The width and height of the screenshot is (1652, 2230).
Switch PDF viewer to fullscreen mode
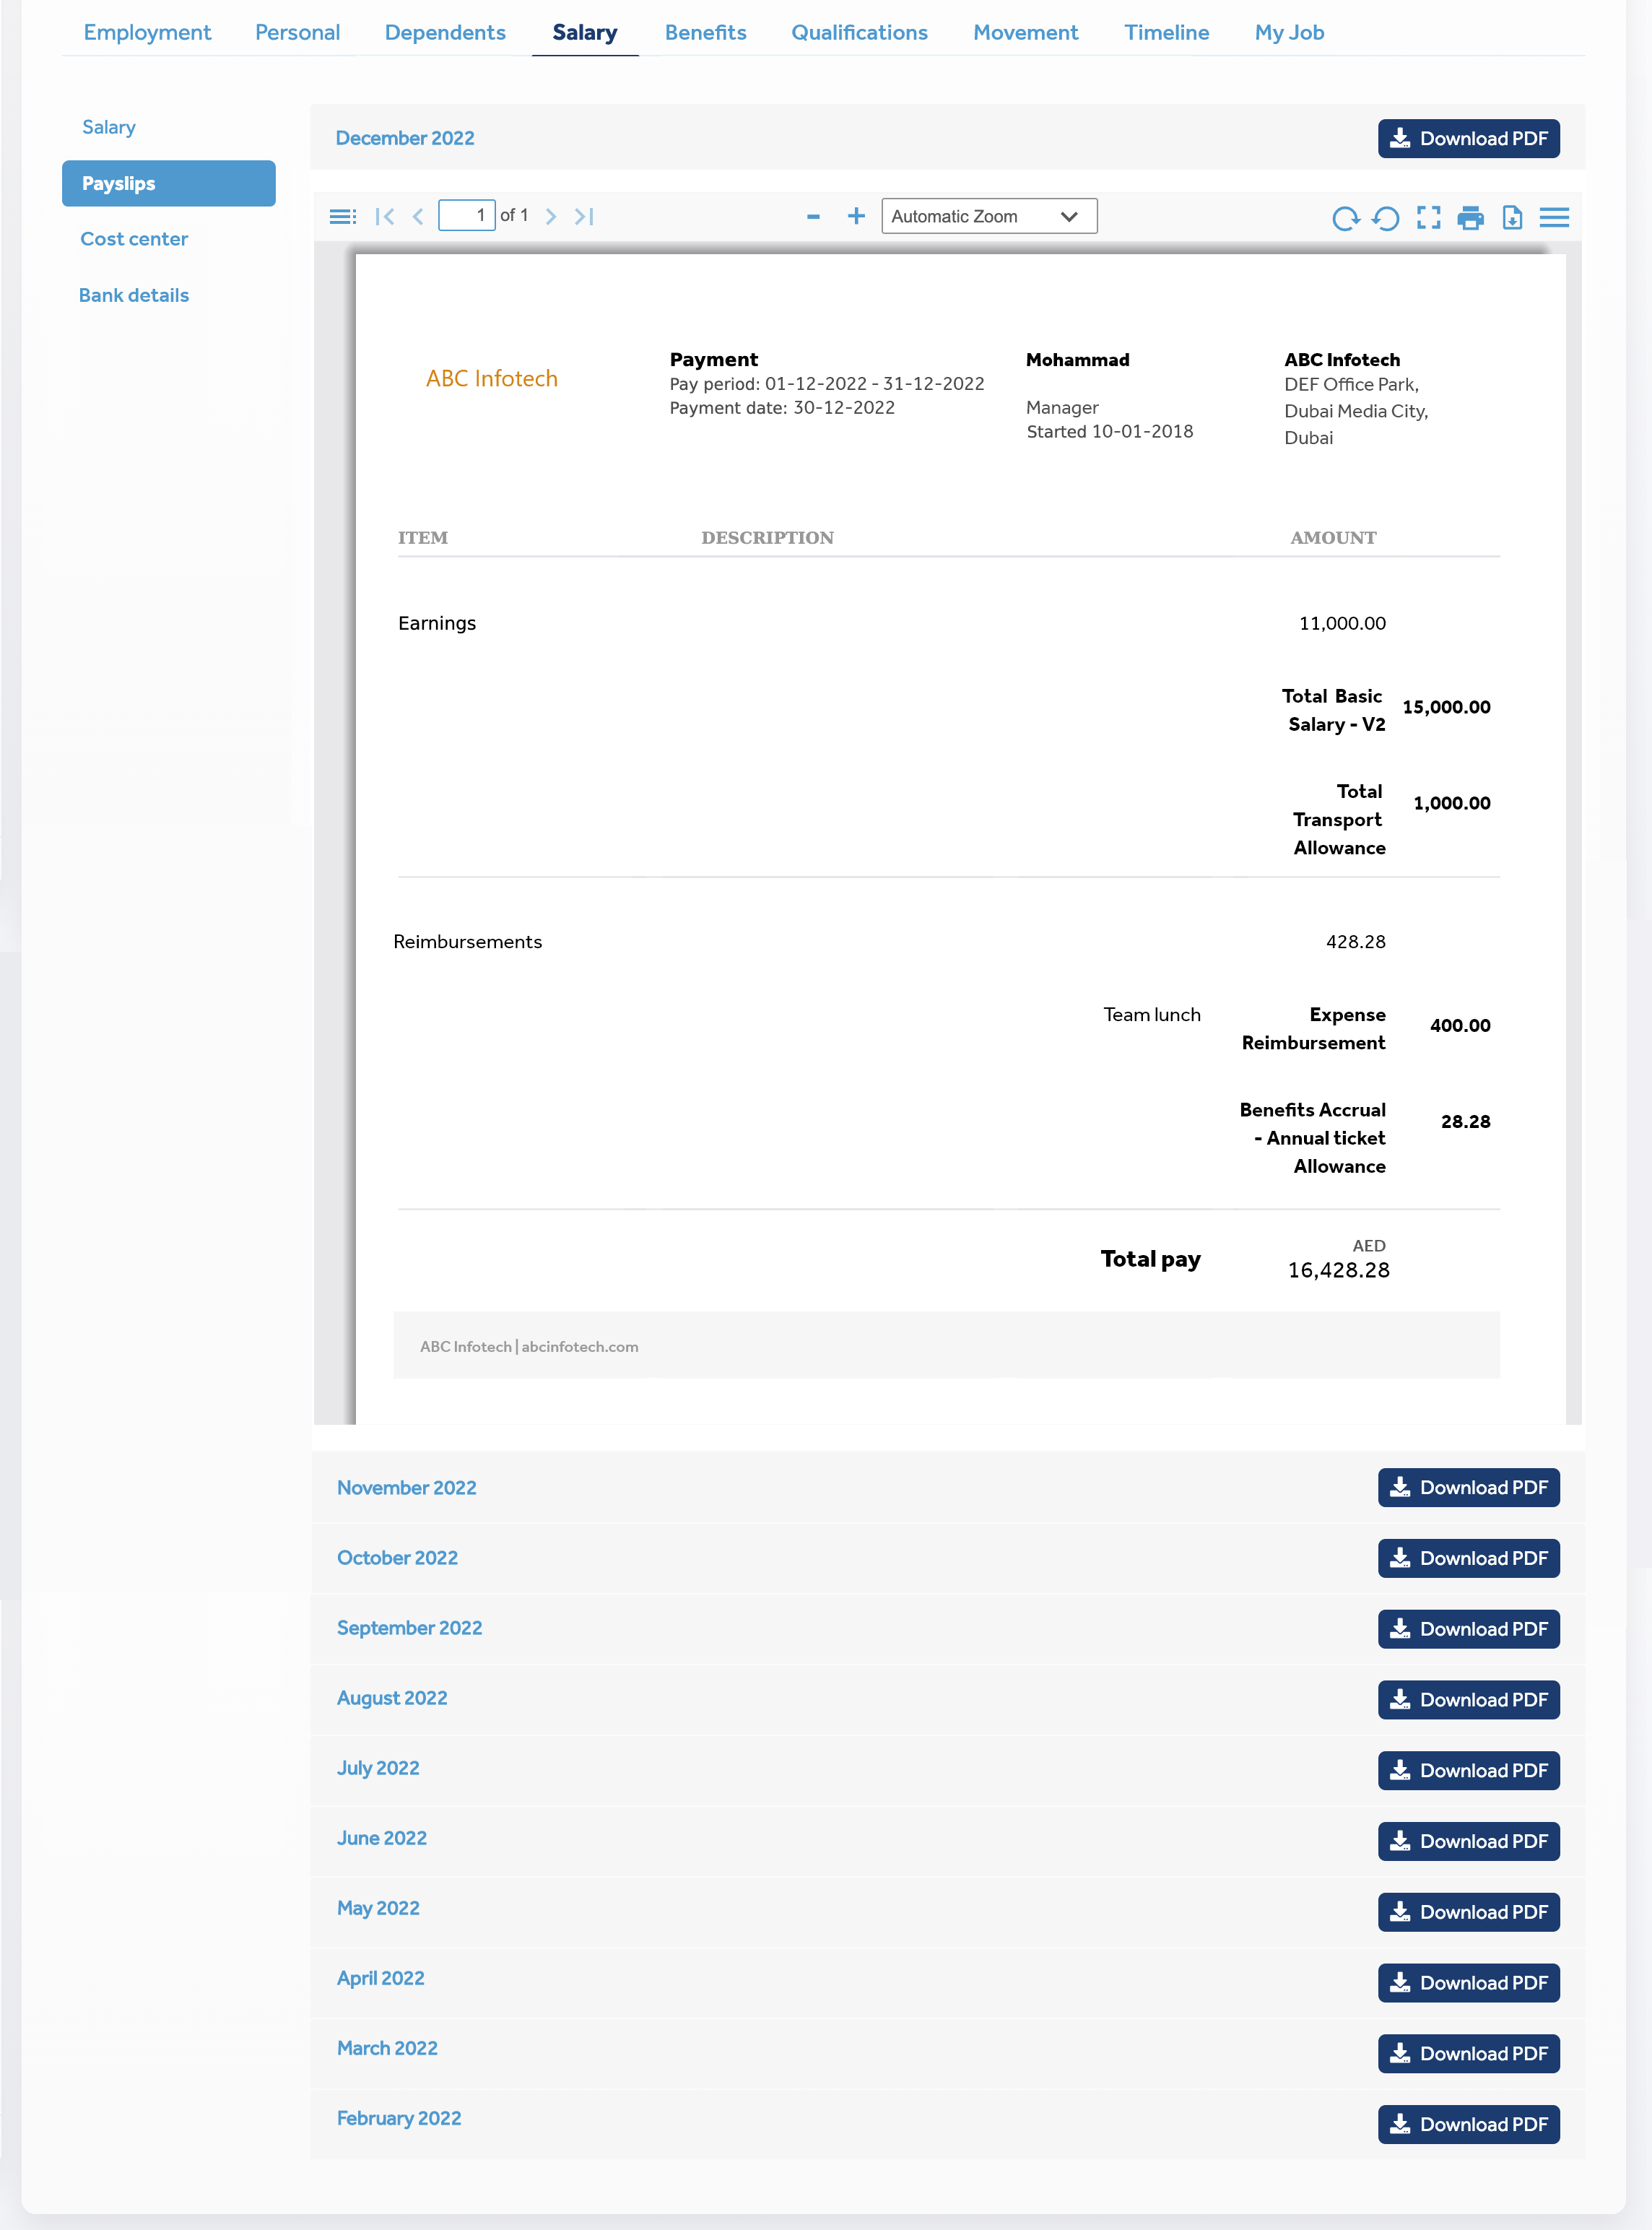[1428, 218]
